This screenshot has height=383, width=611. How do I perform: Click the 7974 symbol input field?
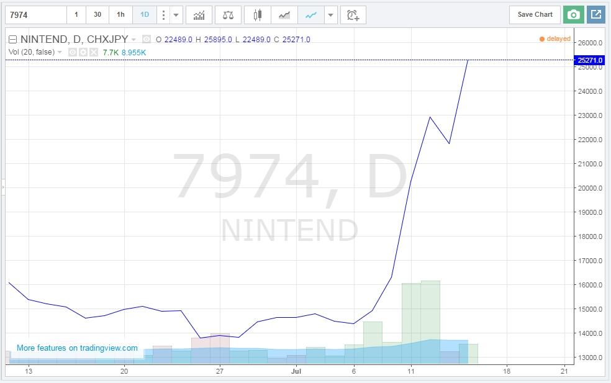tap(34, 14)
